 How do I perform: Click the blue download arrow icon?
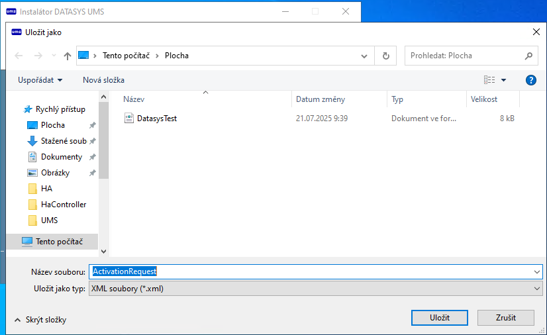point(32,141)
